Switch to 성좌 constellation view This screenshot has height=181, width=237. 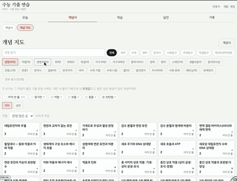pos(18,105)
